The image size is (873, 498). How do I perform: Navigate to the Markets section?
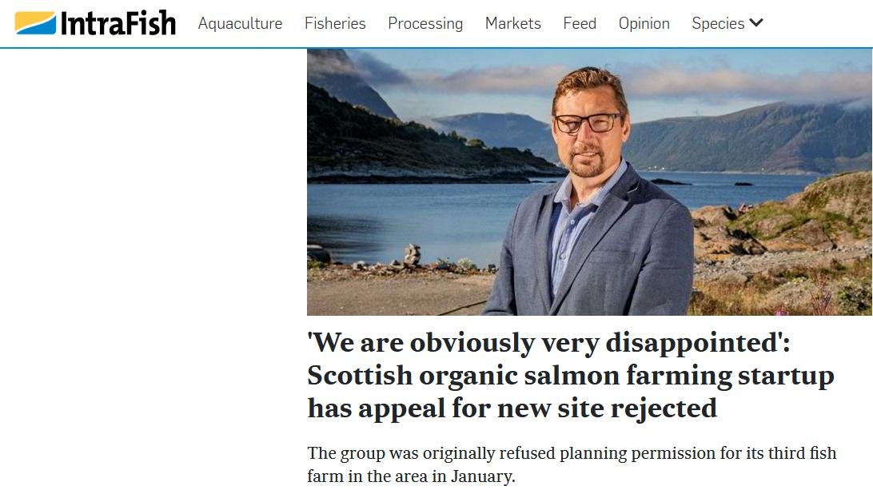(512, 23)
